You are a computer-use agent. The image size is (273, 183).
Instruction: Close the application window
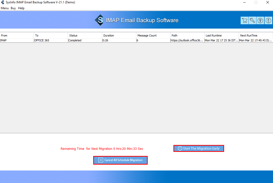click(268, 3)
